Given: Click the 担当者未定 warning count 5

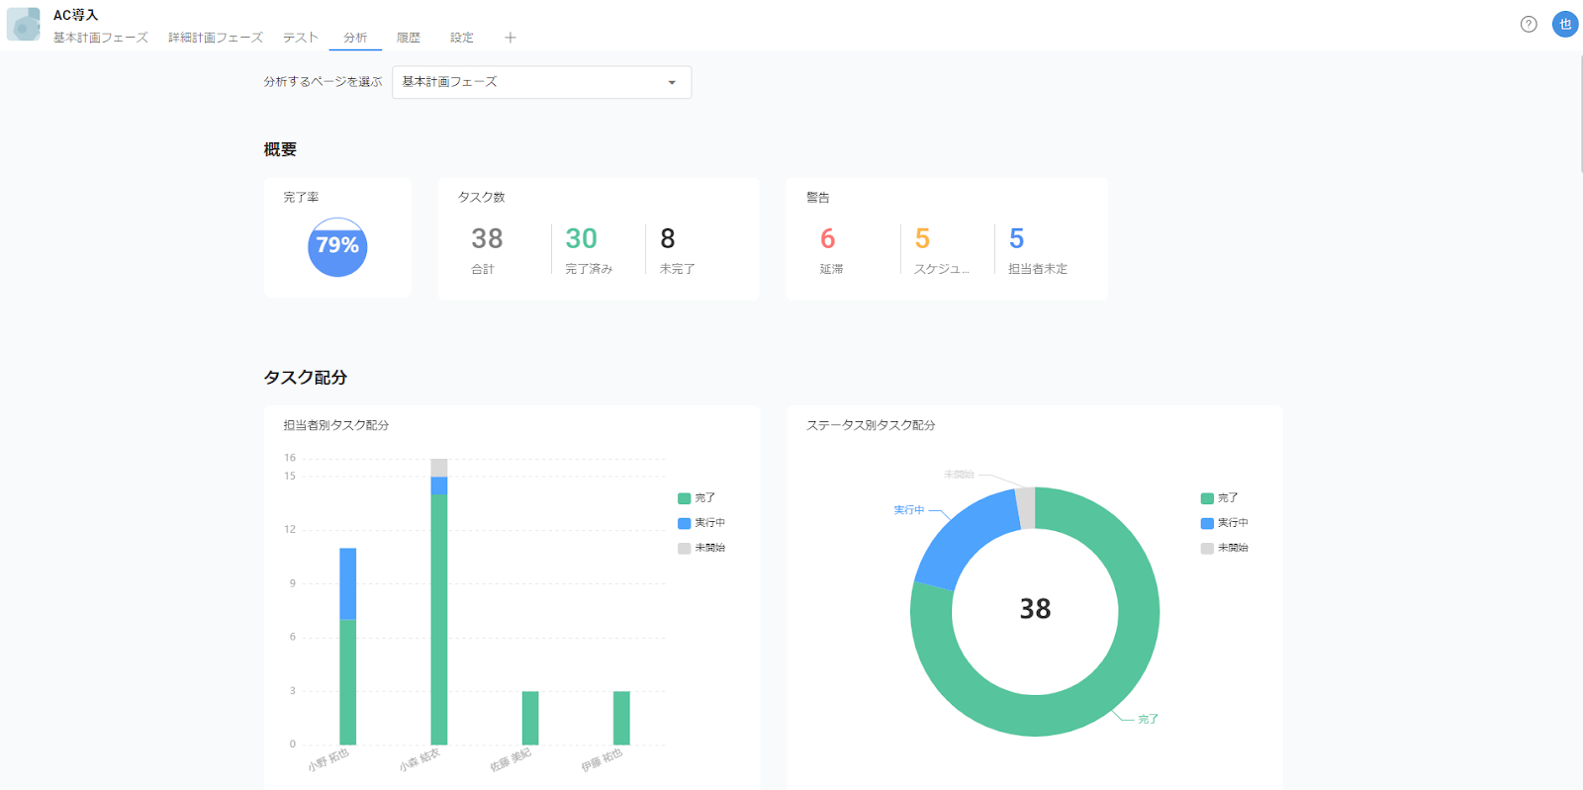Looking at the screenshot, I should [x=1016, y=239].
